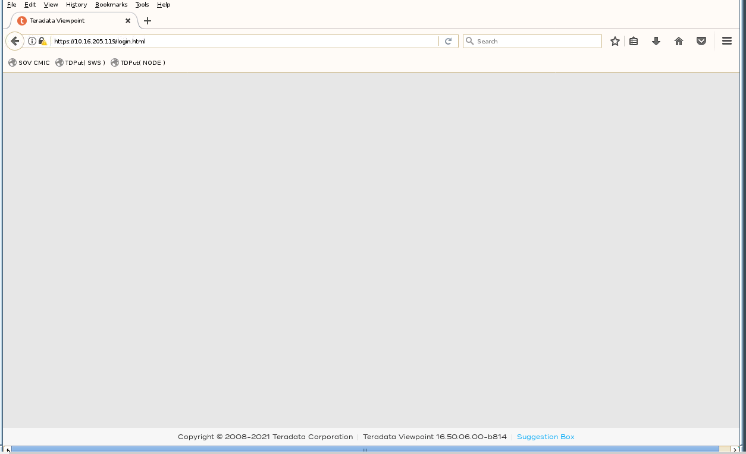Click the Copyright Teradata Corporation text
This screenshot has height=454, width=746.
pos(265,437)
